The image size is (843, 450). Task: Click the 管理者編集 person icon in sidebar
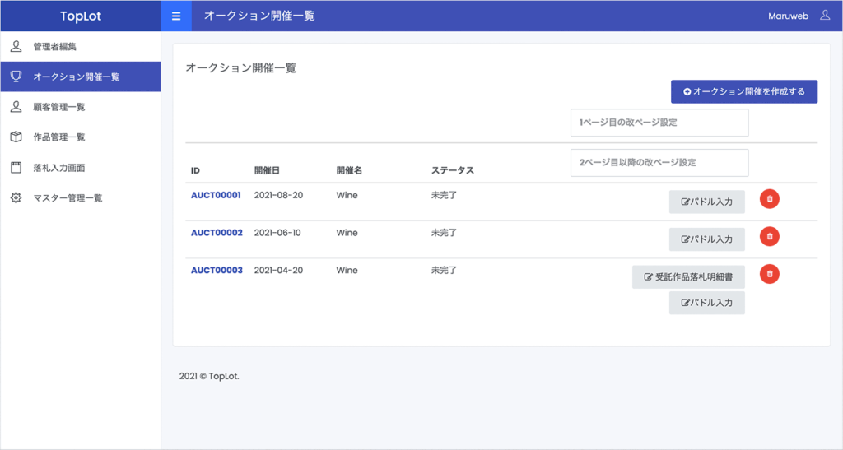click(16, 46)
